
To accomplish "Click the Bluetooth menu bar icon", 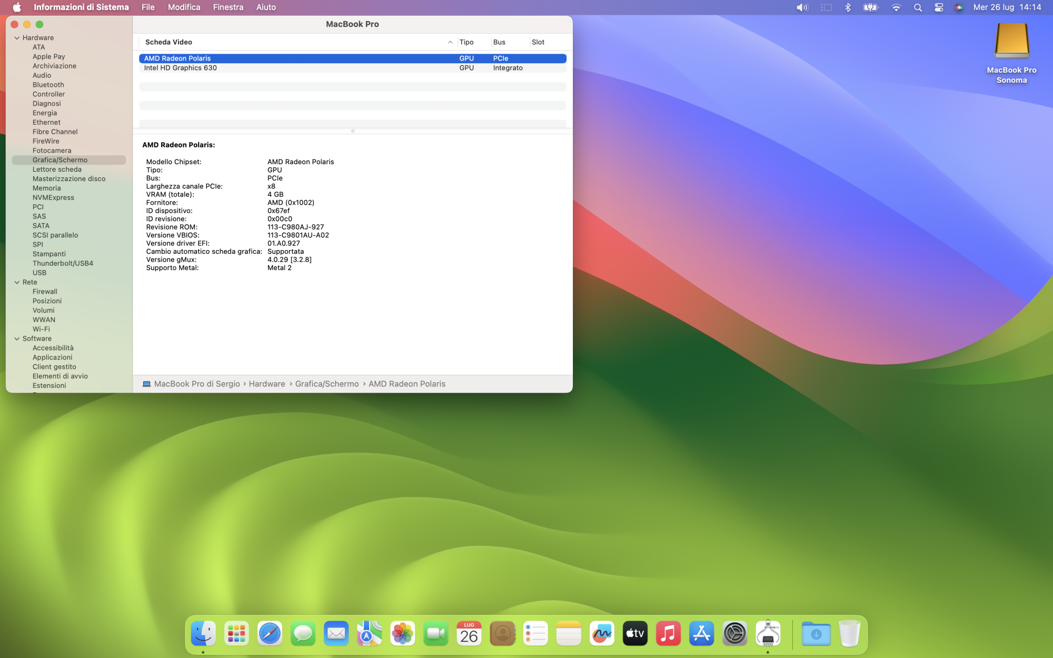I will click(848, 7).
